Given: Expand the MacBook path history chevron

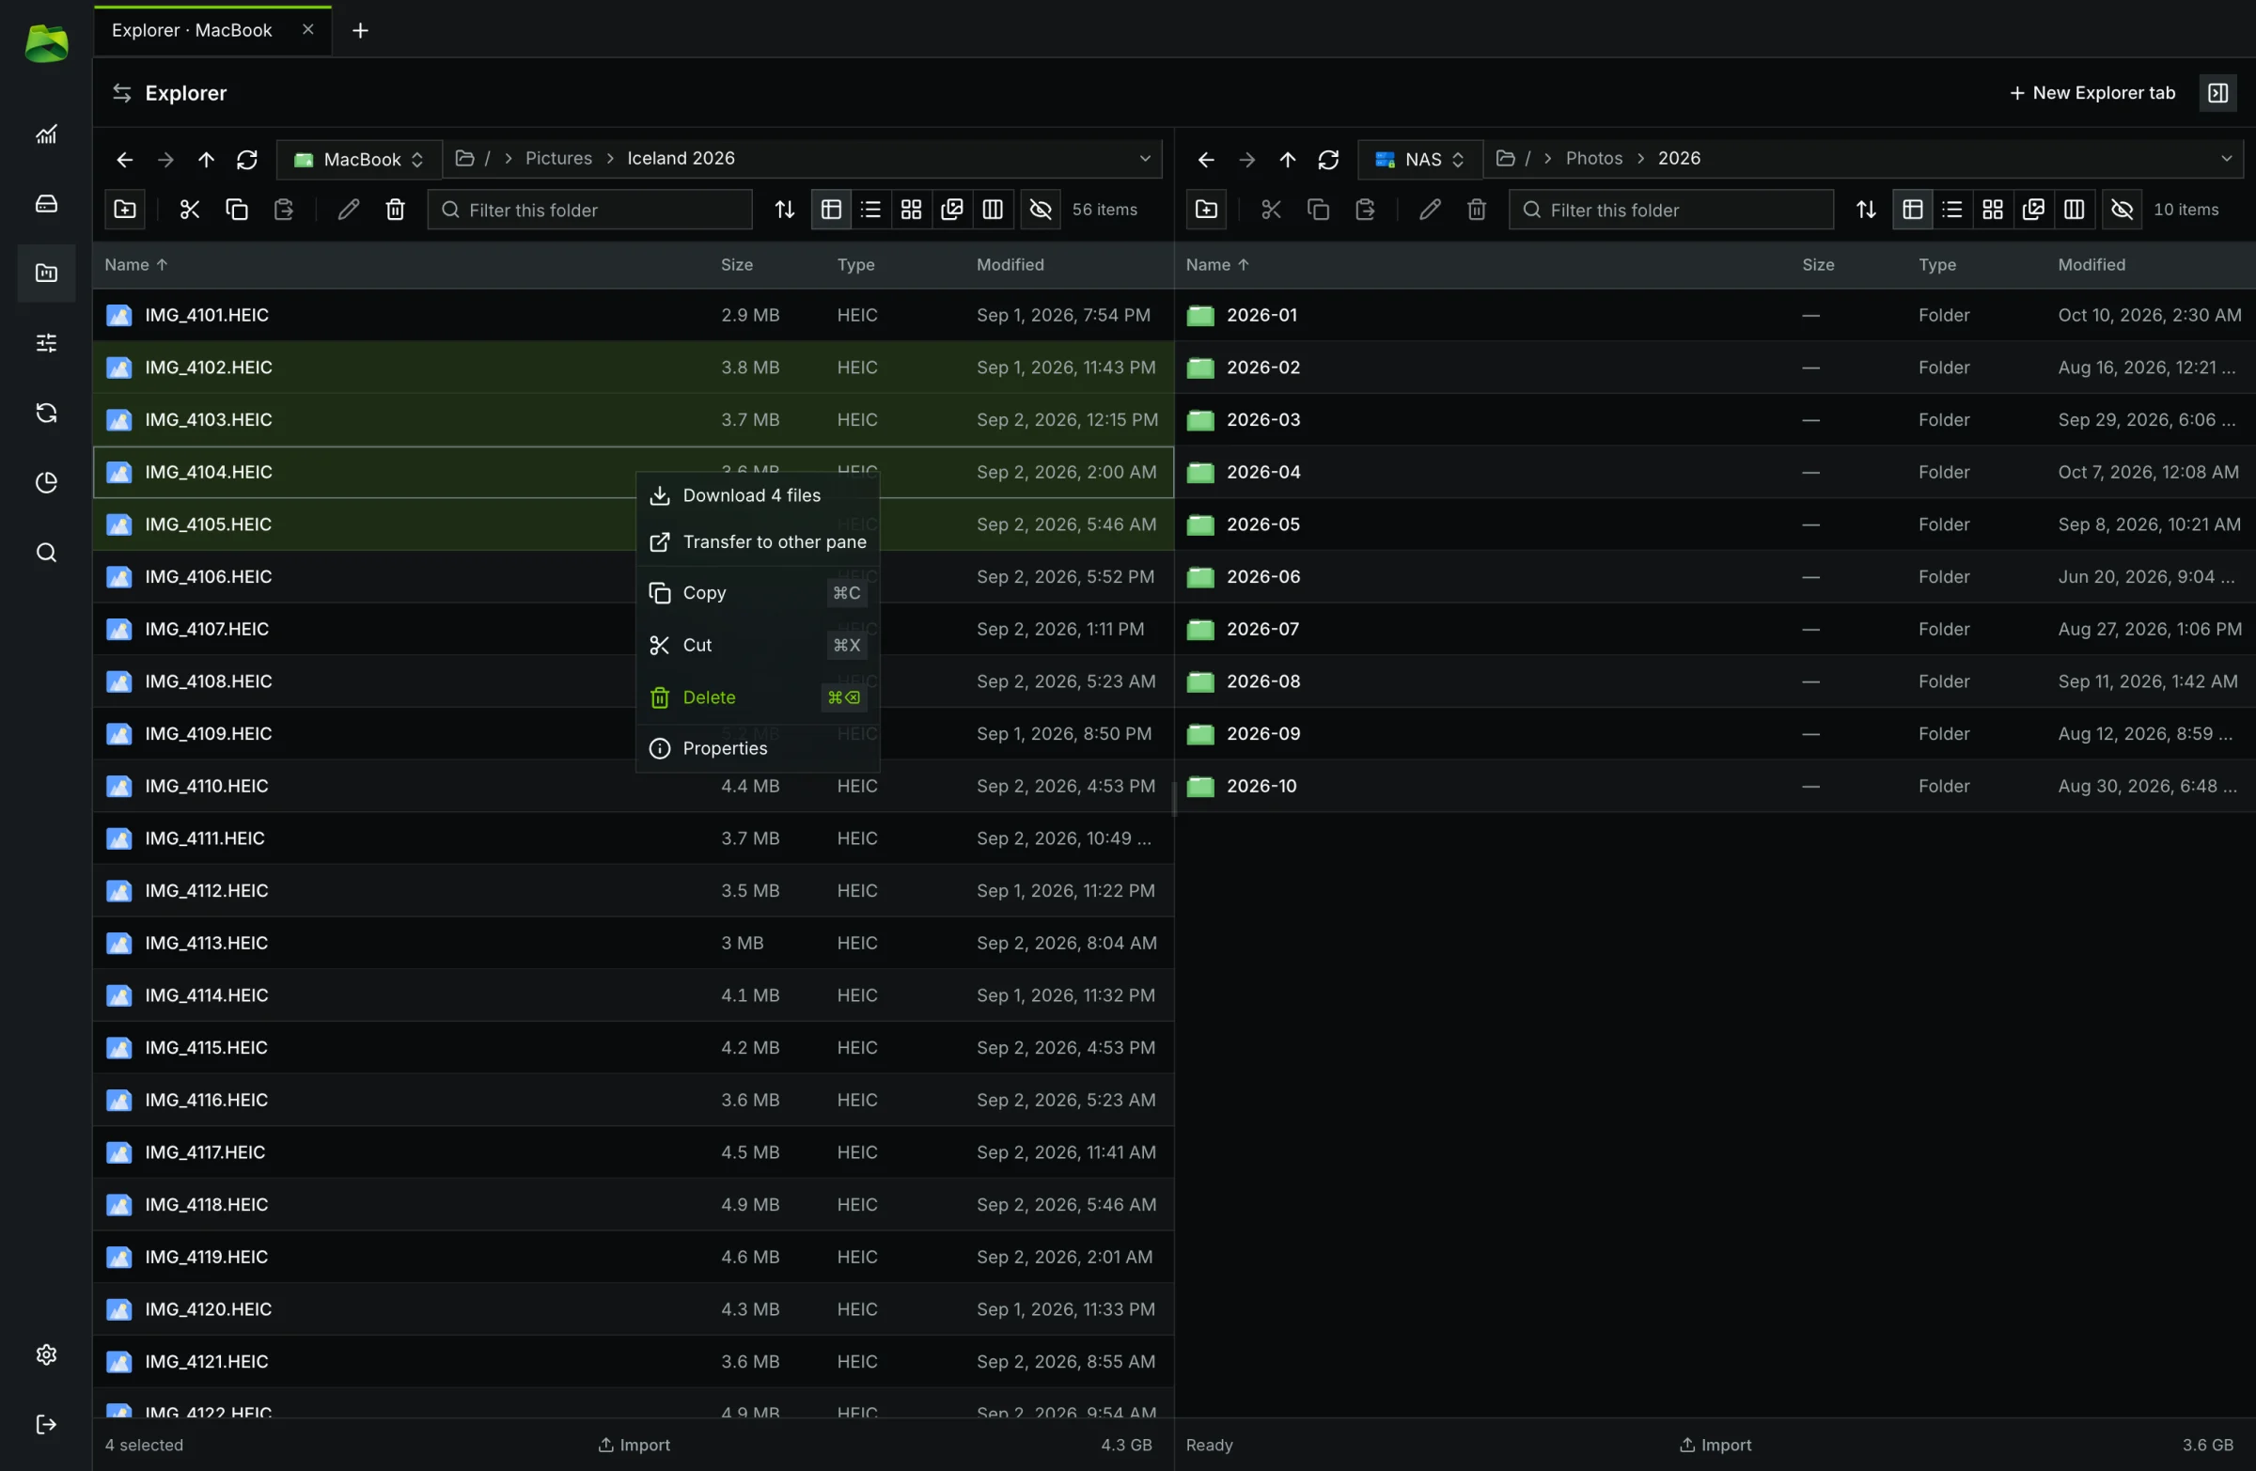Looking at the screenshot, I should (1145, 159).
